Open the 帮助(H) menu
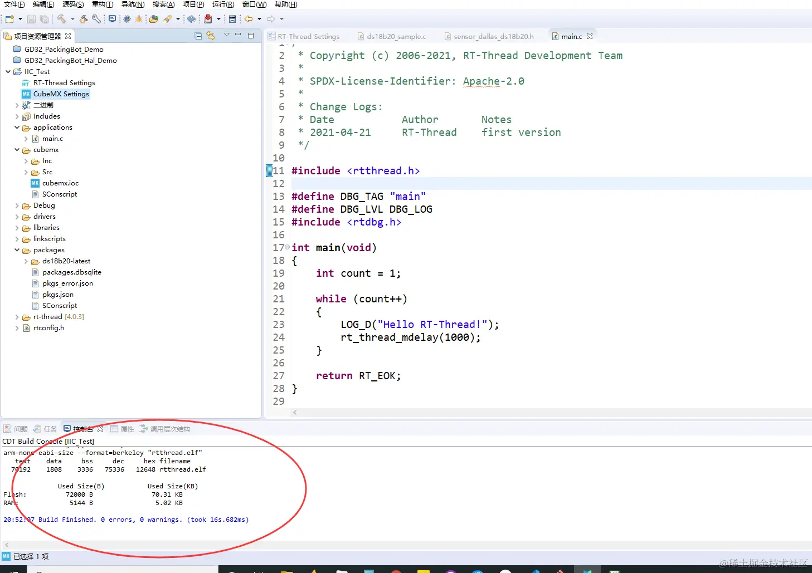This screenshot has width=812, height=573. pos(286,4)
